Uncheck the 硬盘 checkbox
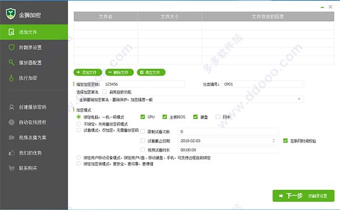 [x=195, y=117]
